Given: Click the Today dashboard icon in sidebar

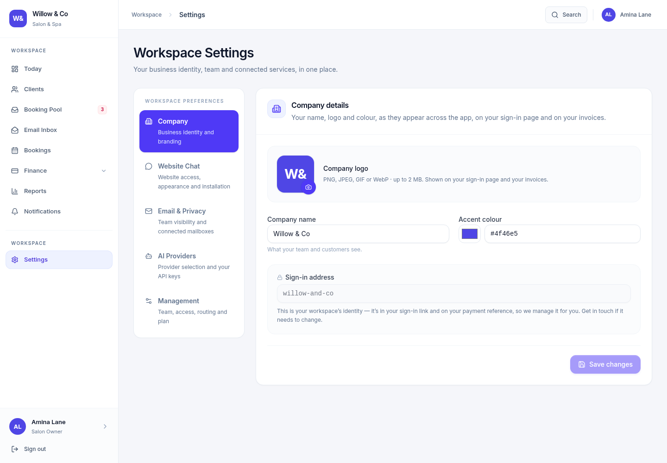Looking at the screenshot, I should [15, 69].
